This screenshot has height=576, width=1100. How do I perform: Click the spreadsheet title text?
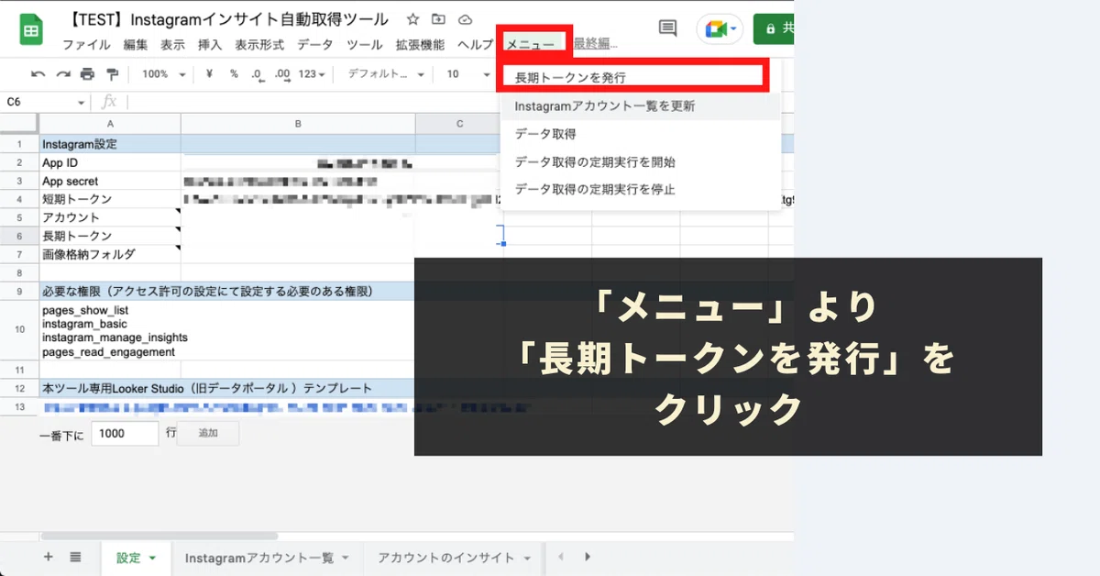click(228, 19)
